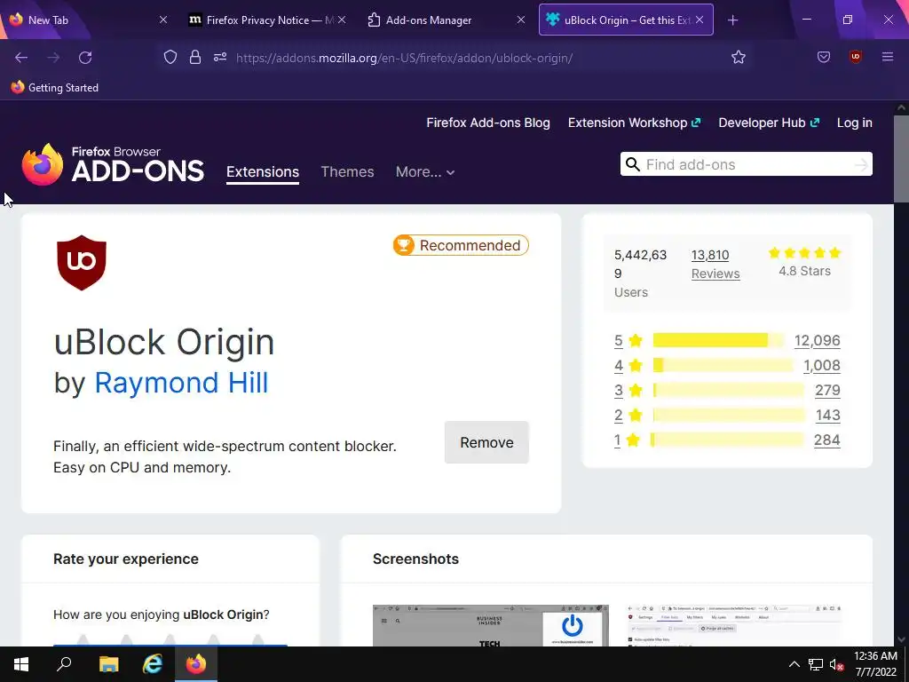
Task: Submit search with the arrow icon
Action: coord(861,165)
